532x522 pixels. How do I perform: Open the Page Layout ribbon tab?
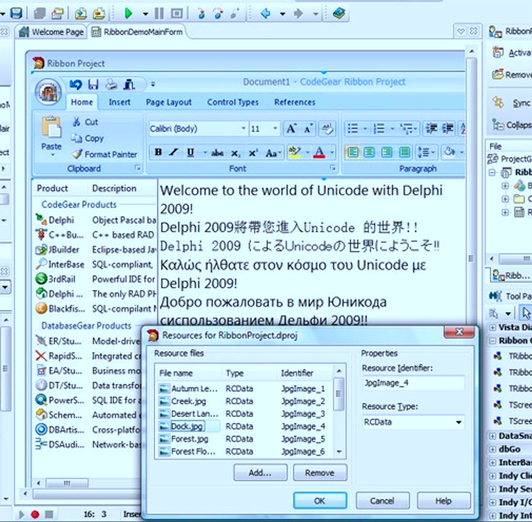tap(168, 102)
